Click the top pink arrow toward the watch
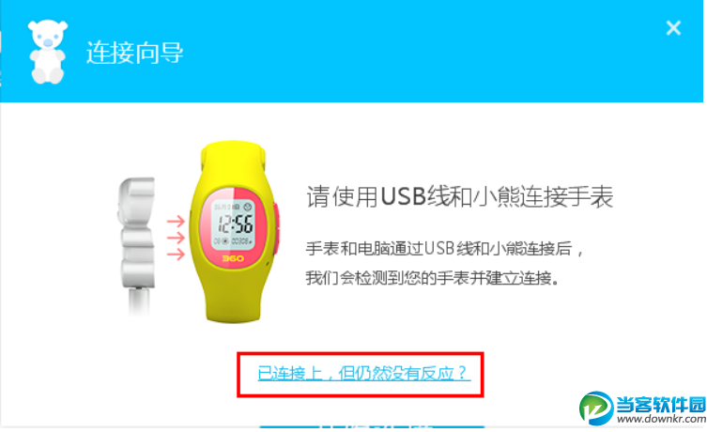 tap(176, 221)
